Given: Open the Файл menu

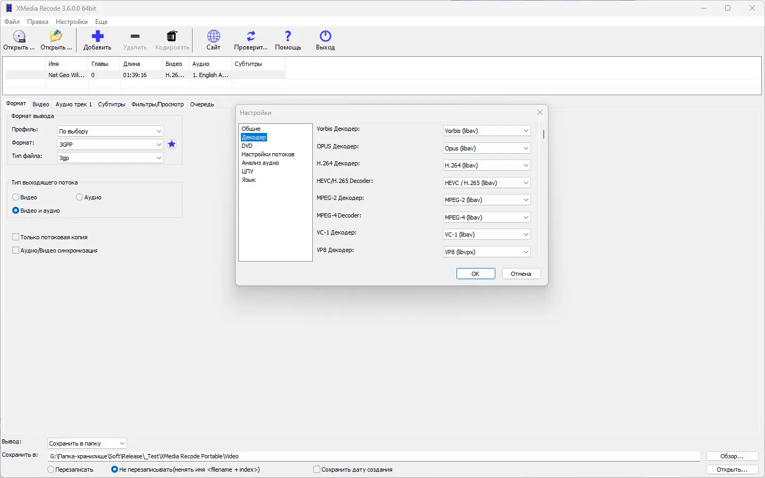Looking at the screenshot, I should coord(12,22).
